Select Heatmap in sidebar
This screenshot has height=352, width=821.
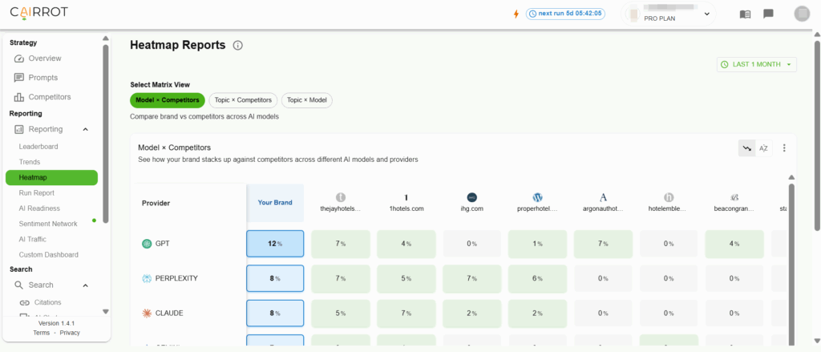click(x=52, y=177)
